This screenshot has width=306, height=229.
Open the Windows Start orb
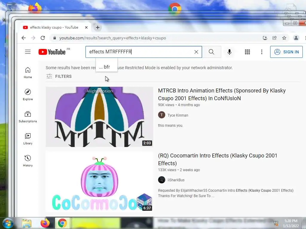click(x=8, y=223)
